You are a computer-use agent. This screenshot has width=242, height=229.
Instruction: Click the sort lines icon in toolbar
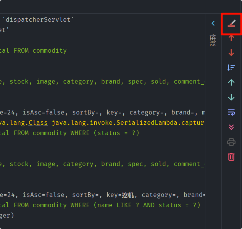[231, 68]
